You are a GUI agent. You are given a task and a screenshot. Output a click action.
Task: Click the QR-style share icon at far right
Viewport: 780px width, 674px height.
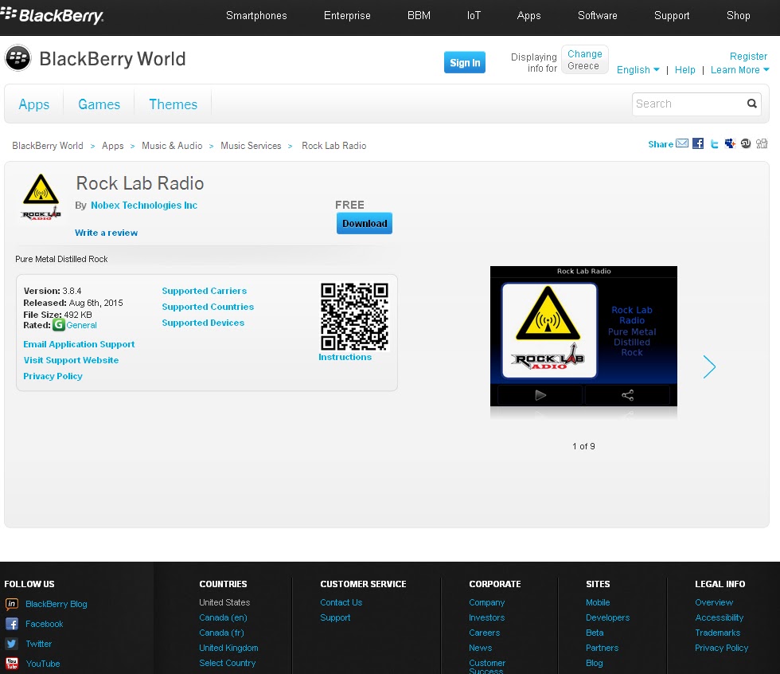[x=762, y=144]
